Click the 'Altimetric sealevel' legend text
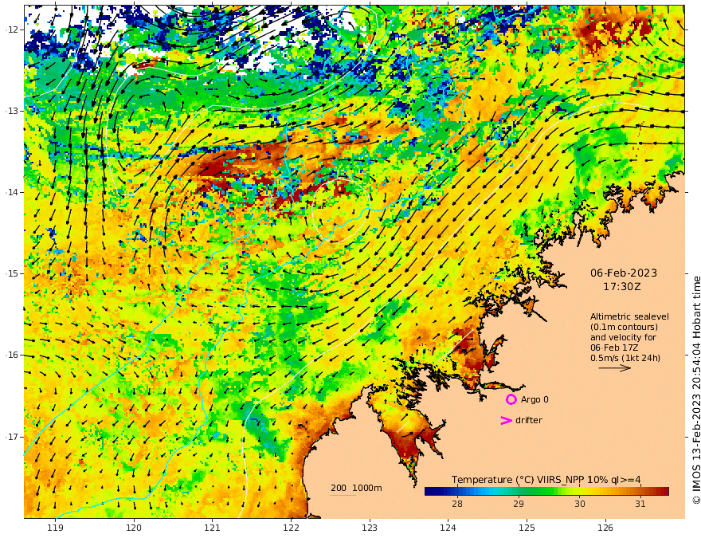The width and height of the screenshot is (701, 542). tap(629, 316)
